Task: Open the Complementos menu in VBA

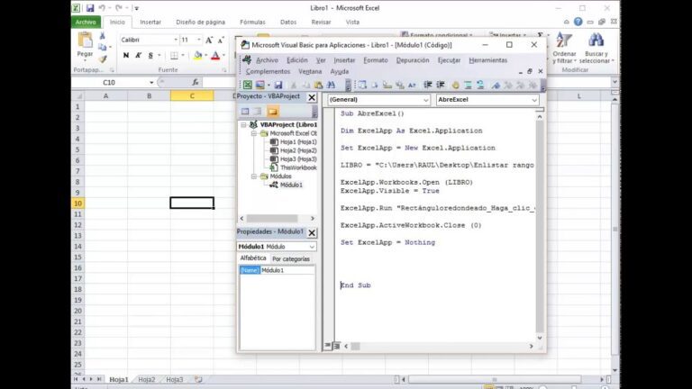Action: tap(268, 71)
